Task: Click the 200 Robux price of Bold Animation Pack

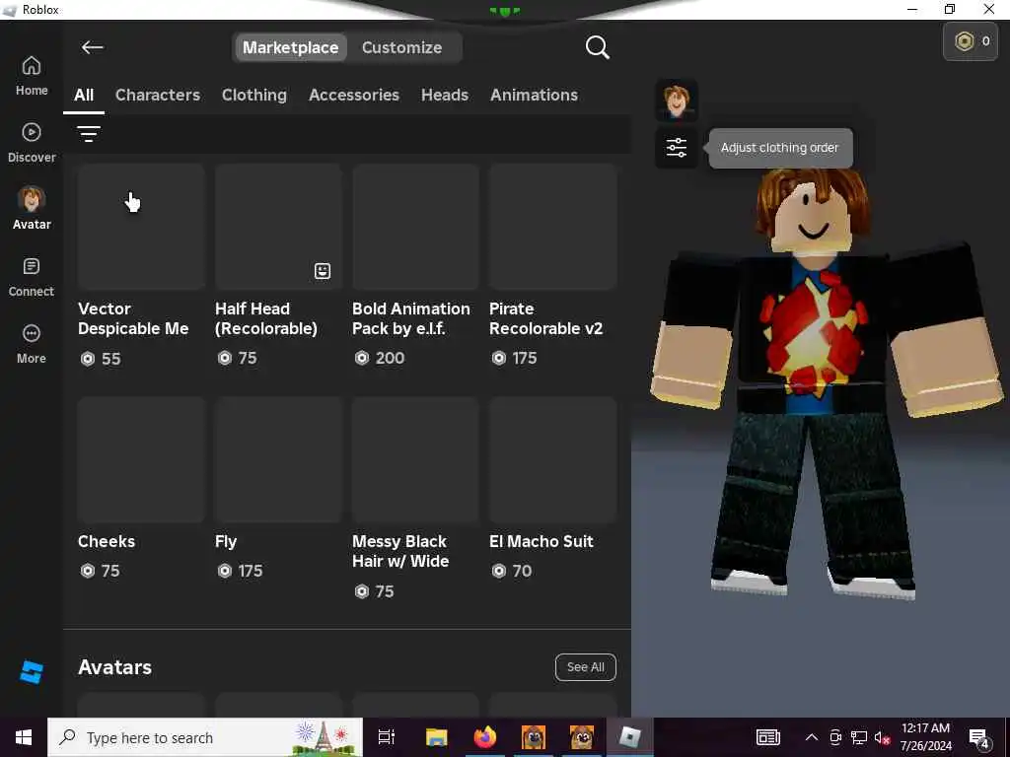Action: coord(380,358)
